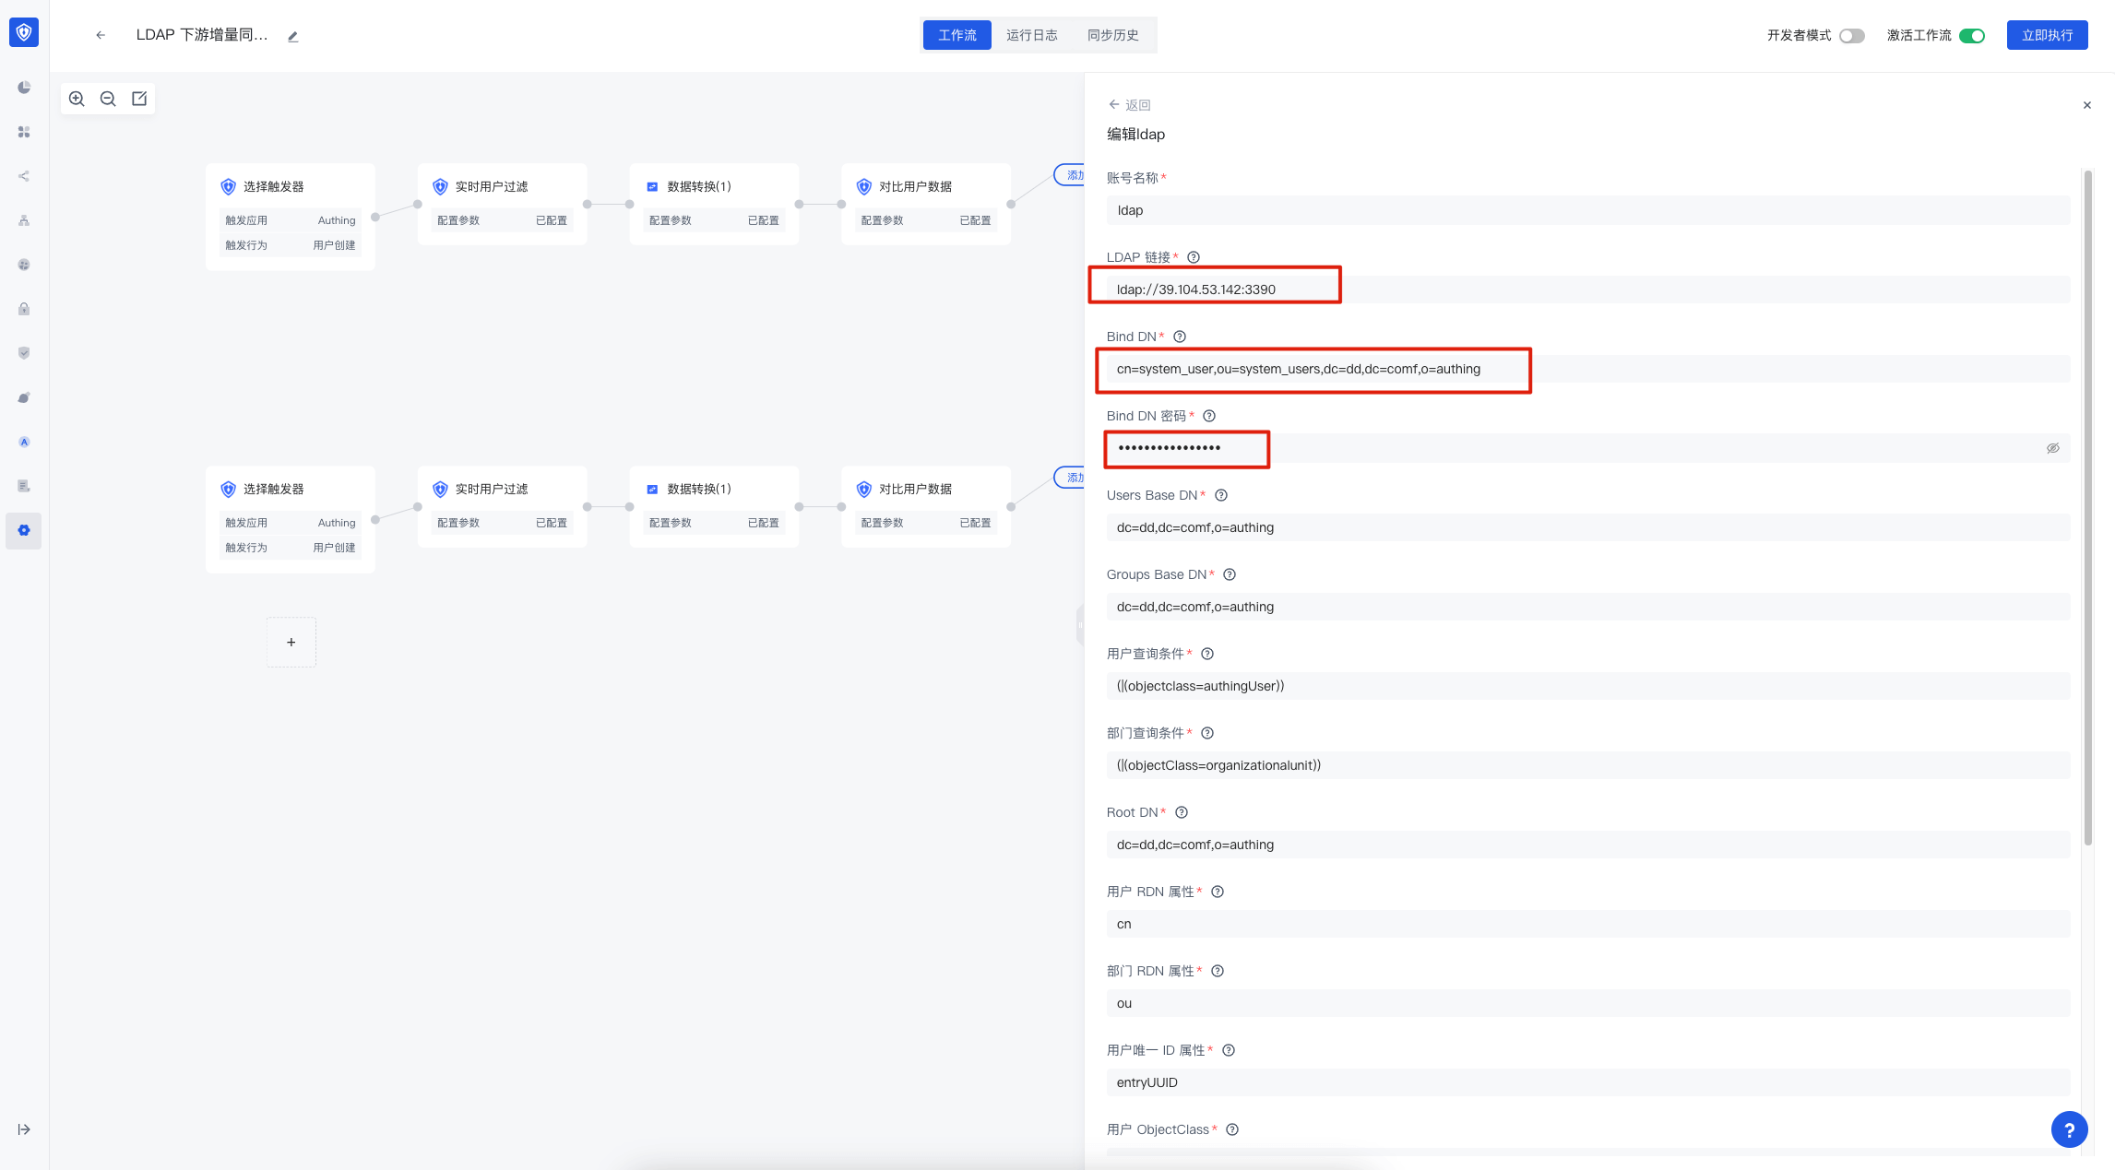Click the zoom in magnifier icon
The height and width of the screenshot is (1170, 2115).
coord(77,99)
